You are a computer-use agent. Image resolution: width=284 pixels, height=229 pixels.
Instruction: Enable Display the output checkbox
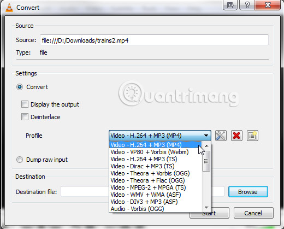coord(25,104)
